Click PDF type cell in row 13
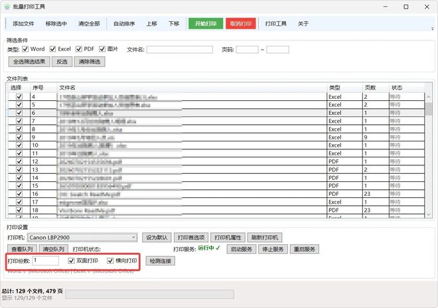 334,170
